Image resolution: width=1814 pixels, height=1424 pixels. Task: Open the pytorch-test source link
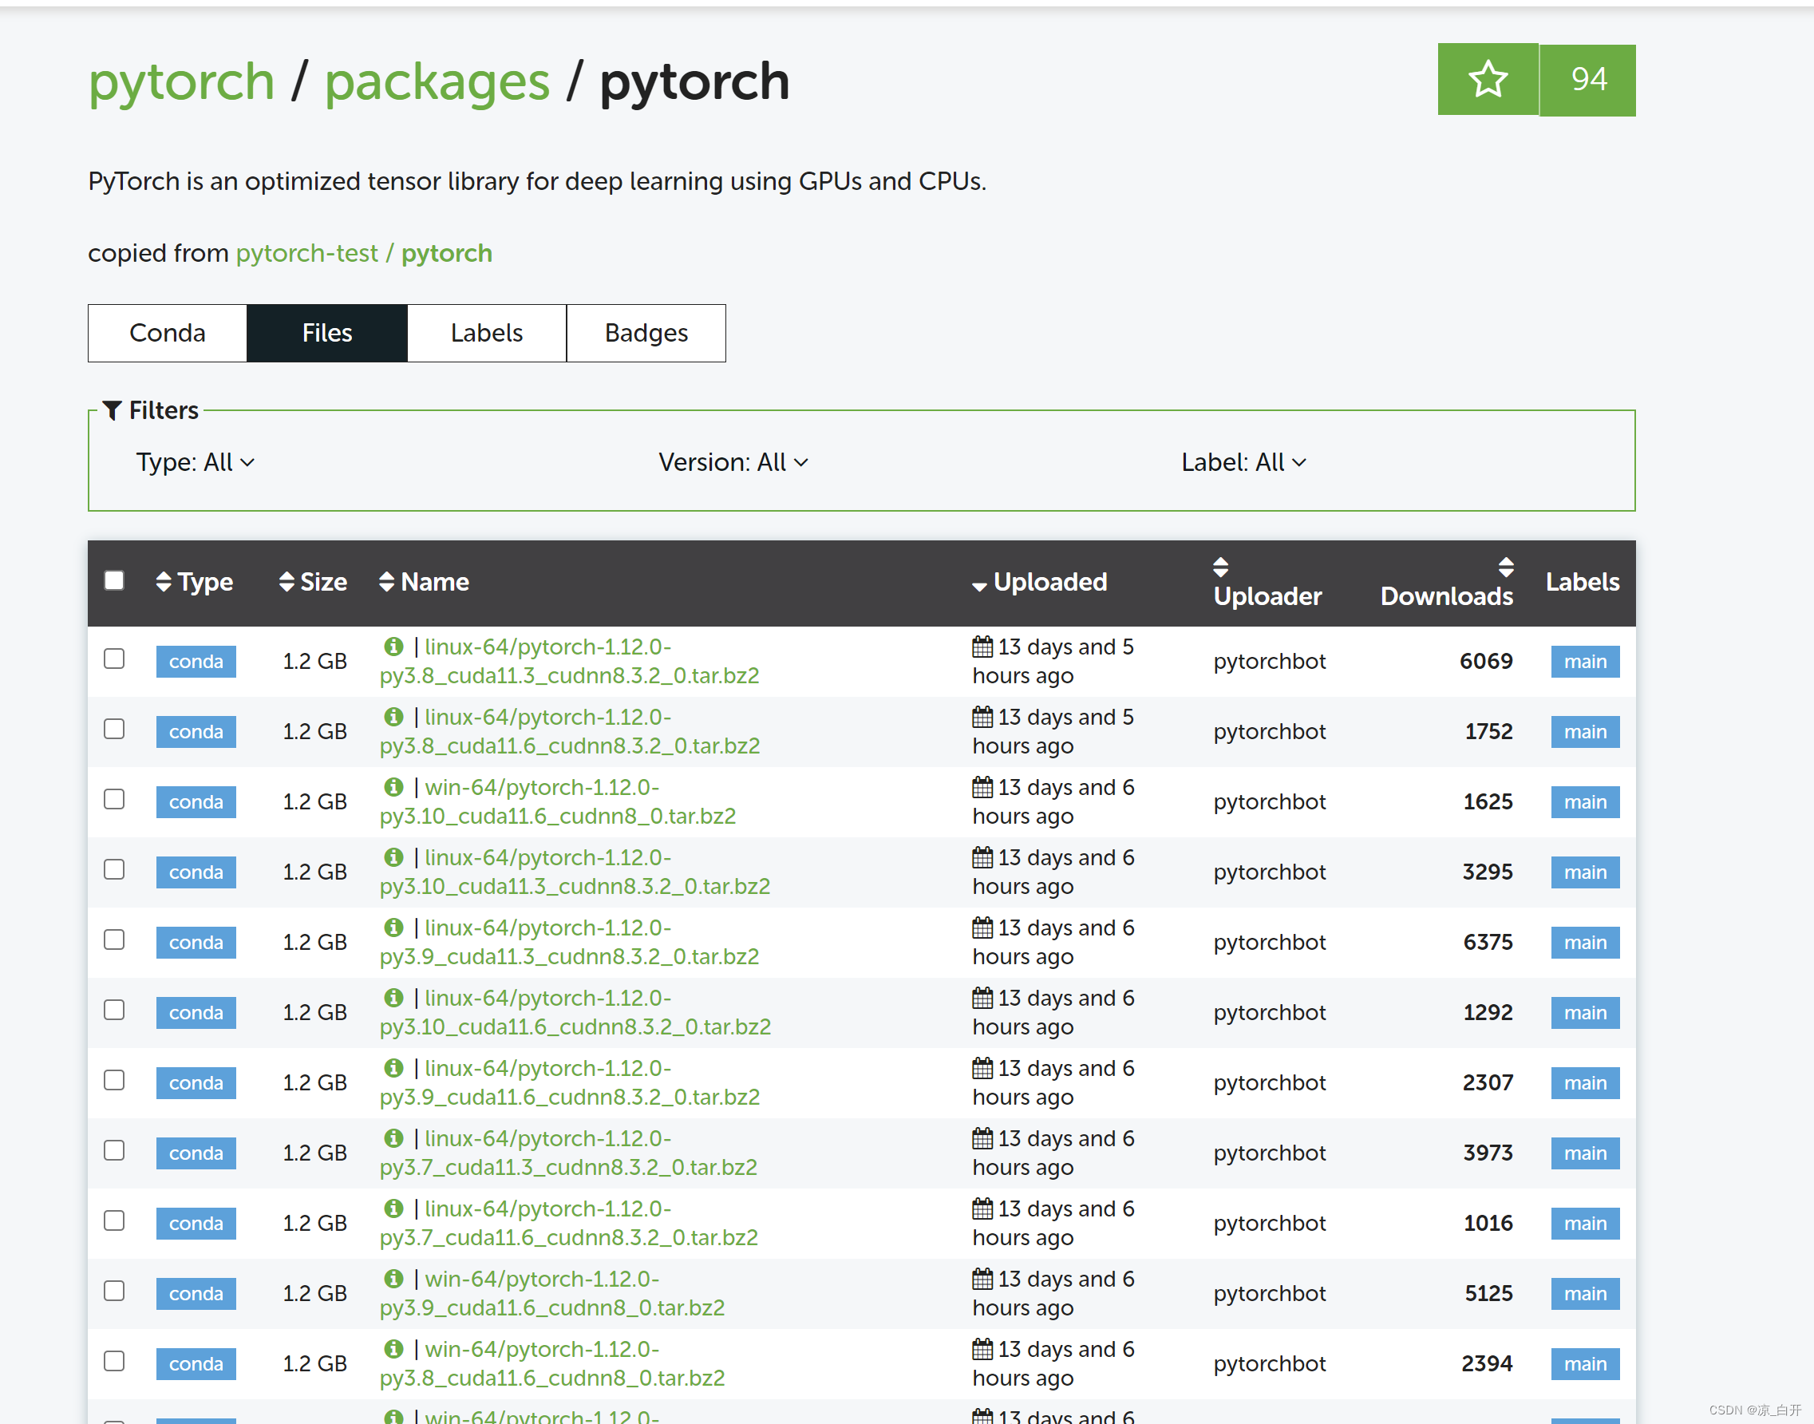point(306,252)
